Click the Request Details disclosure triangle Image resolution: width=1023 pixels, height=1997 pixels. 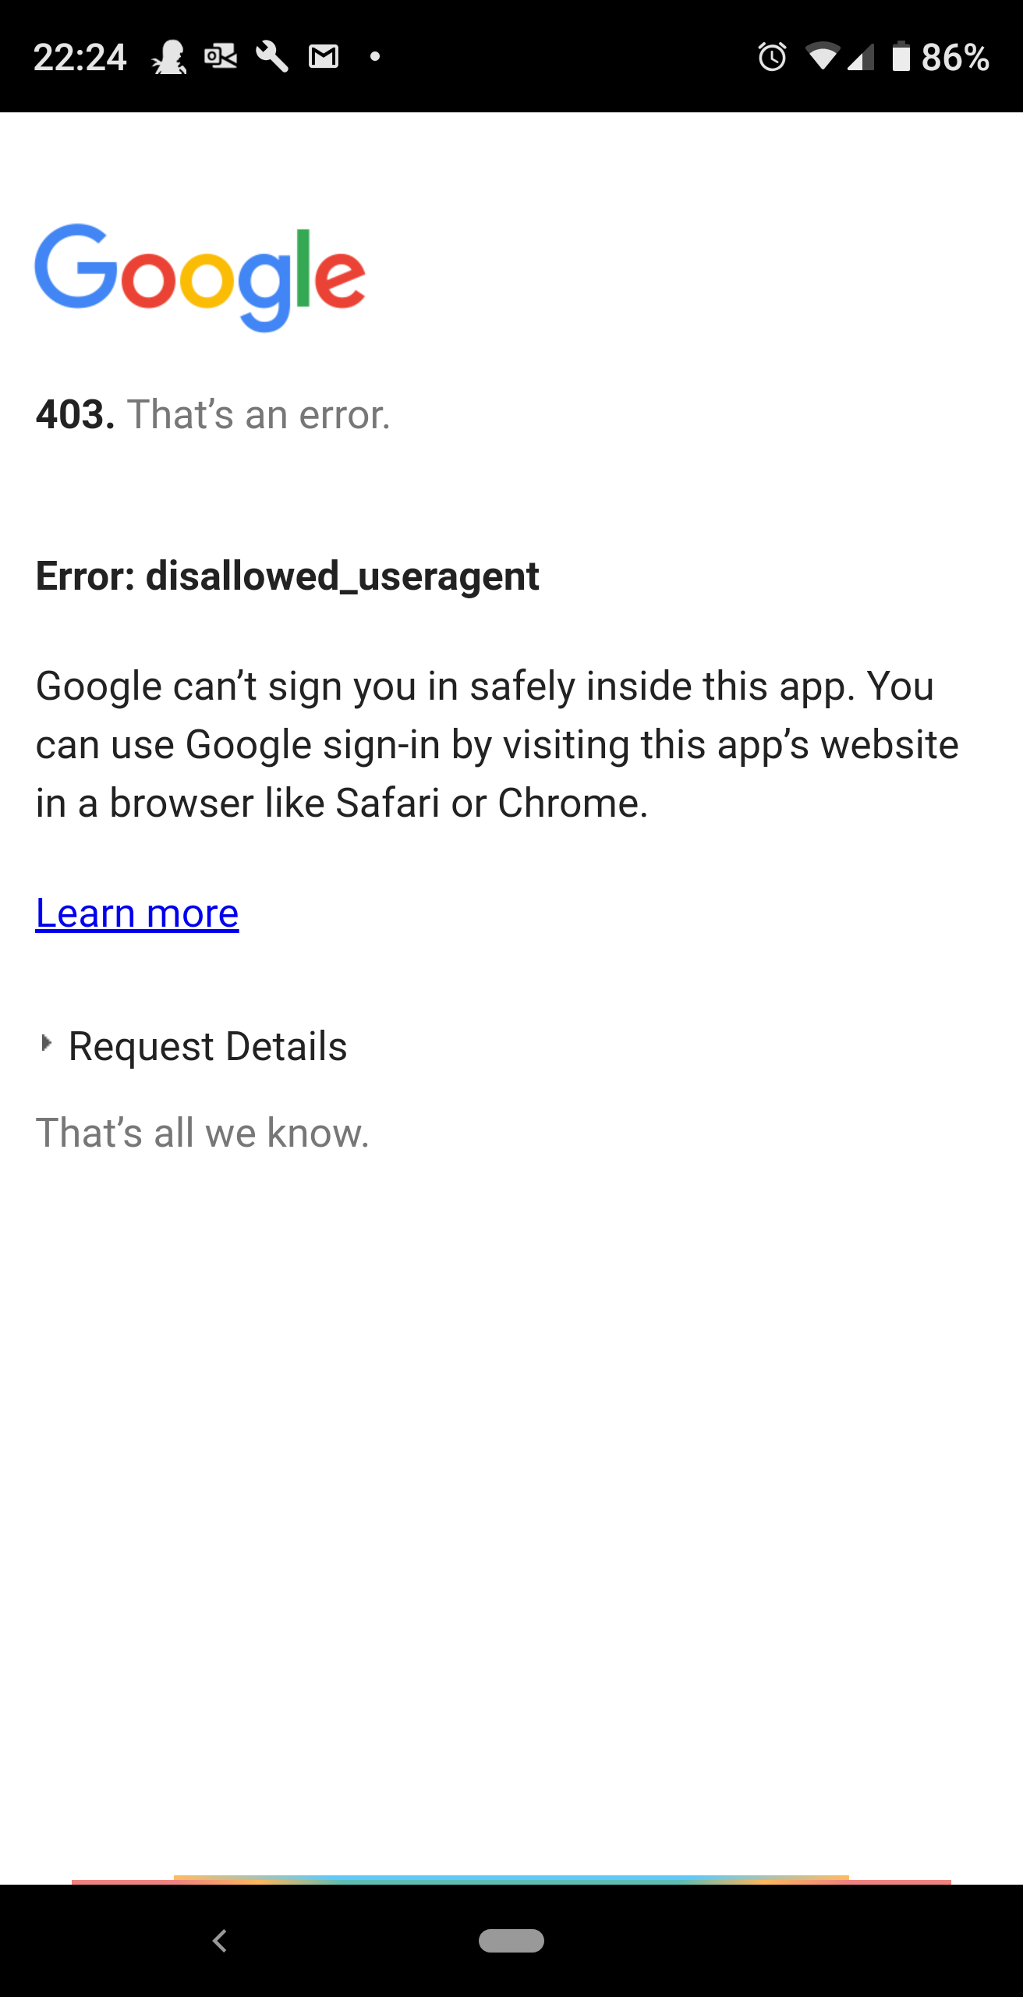(46, 1043)
